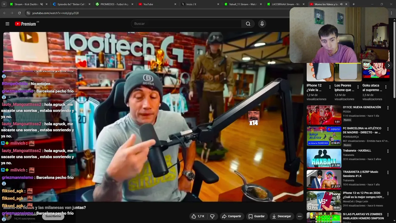Start voice search with microphone icon
The image size is (396, 223).
pos(262,24)
